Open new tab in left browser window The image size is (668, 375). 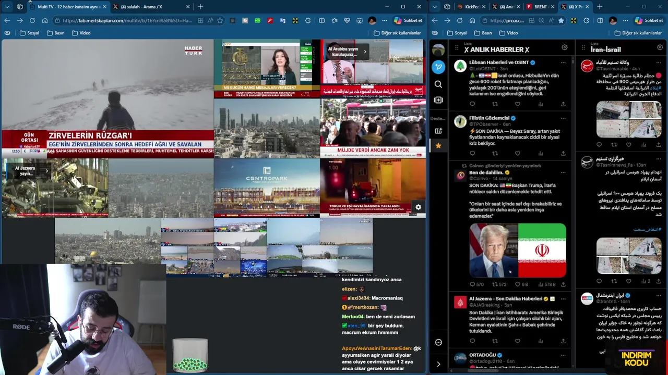[x=200, y=7]
